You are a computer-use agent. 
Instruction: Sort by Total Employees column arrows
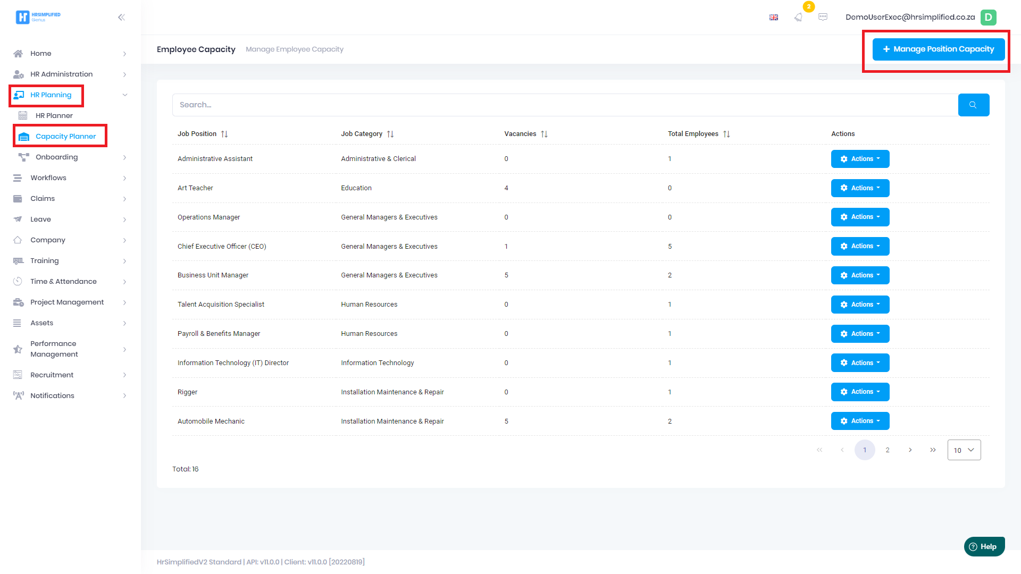click(726, 134)
